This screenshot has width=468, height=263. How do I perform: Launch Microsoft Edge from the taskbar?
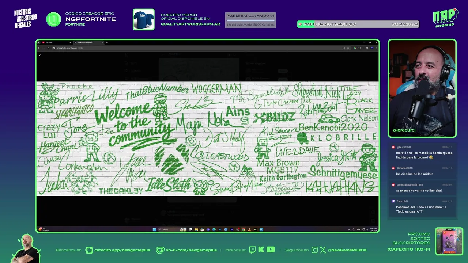pyautogui.click(x=214, y=230)
